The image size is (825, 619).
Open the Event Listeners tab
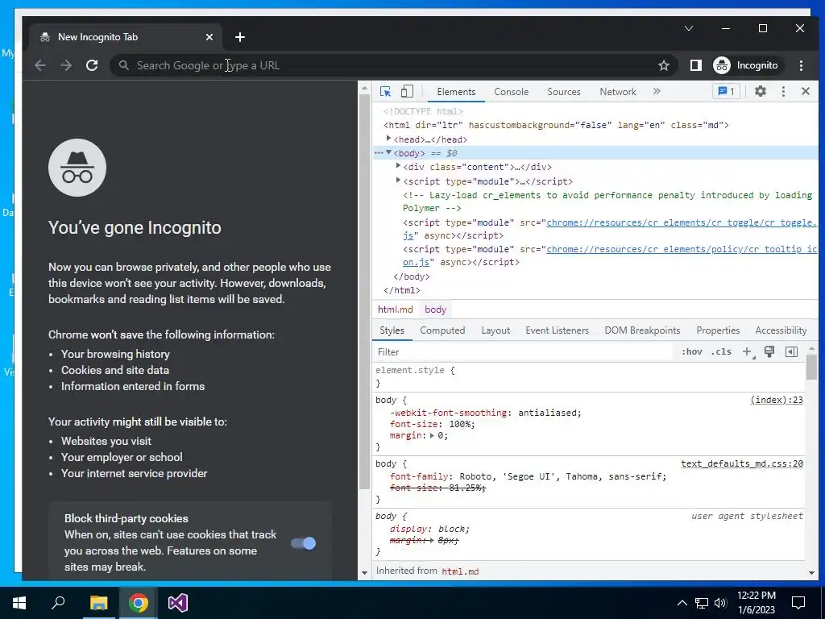pos(558,330)
